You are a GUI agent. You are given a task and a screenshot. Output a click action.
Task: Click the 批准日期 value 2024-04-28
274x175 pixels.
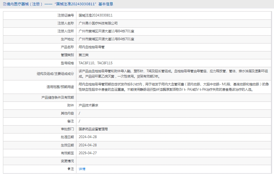coord(88,137)
